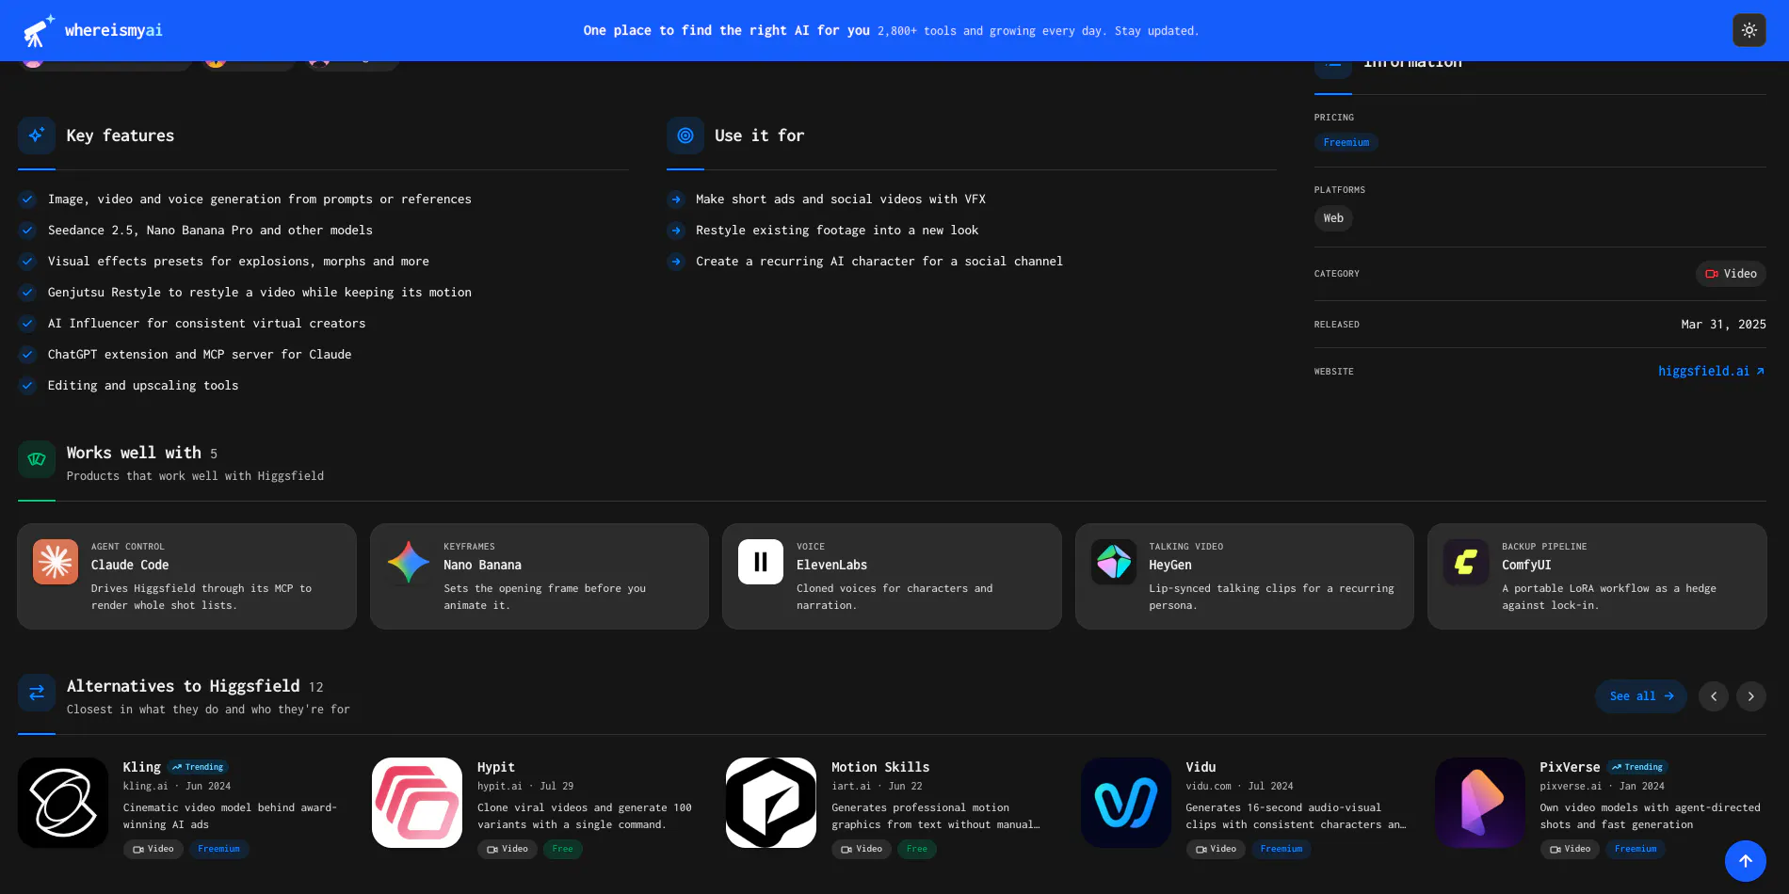Click 'Editing and upscaling tools' feature
Image resolution: width=1789 pixels, height=894 pixels.
pyautogui.click(x=143, y=386)
